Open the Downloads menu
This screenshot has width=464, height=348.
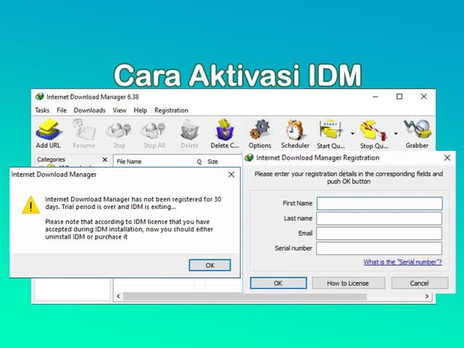pyautogui.click(x=90, y=110)
